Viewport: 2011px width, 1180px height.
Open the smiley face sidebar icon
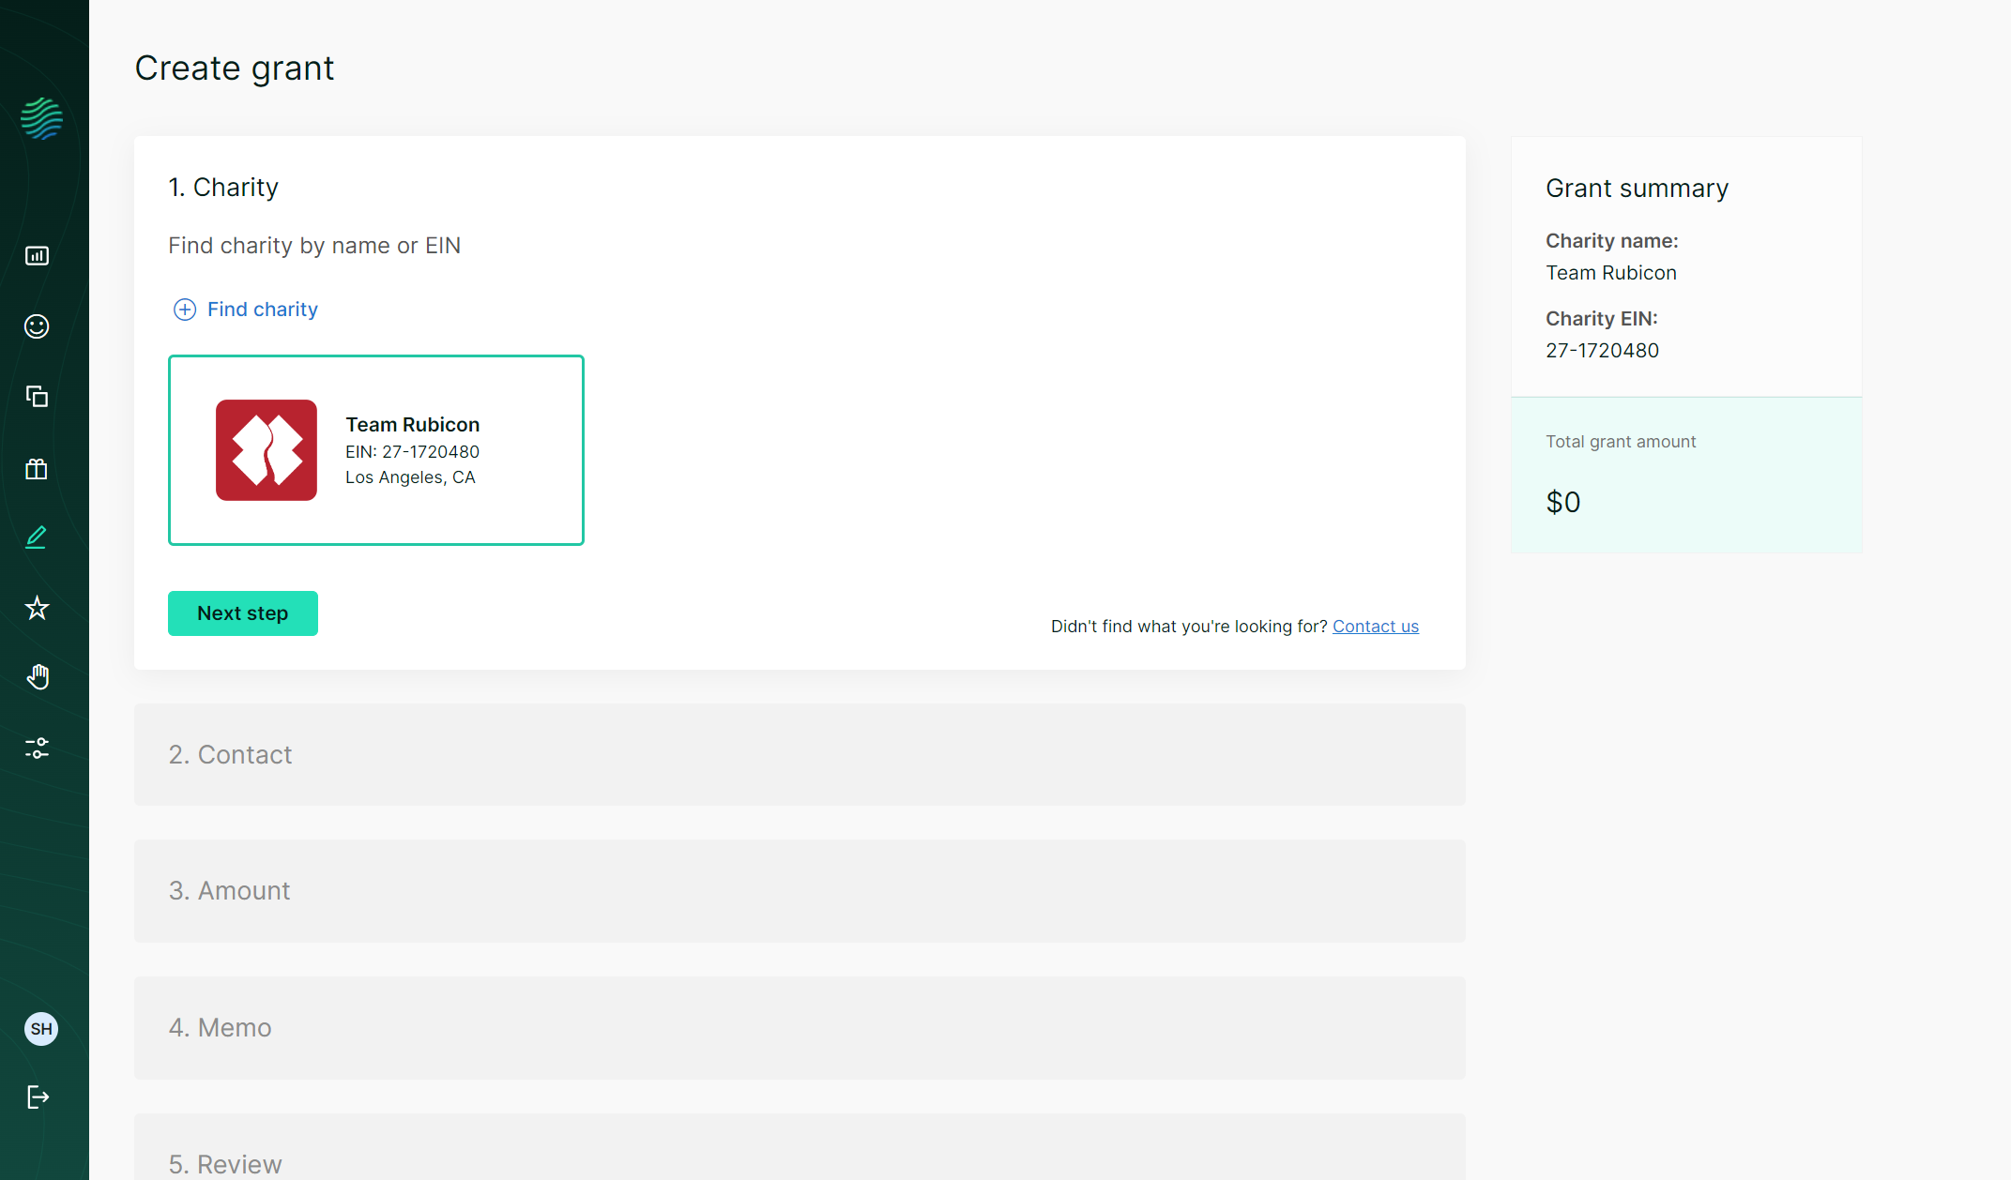(37, 326)
